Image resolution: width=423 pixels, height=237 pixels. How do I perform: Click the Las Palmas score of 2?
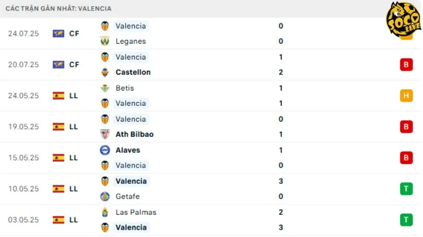coord(281,212)
